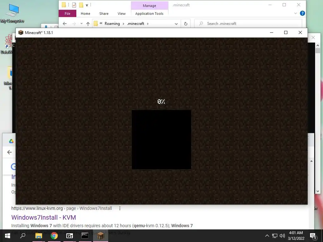
Task: Open the View ribbon tab
Action: tap(121, 14)
